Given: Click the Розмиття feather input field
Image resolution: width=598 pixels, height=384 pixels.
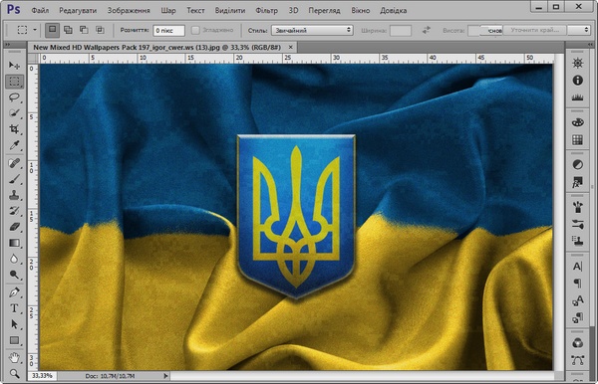Looking at the screenshot, I should pos(168,31).
